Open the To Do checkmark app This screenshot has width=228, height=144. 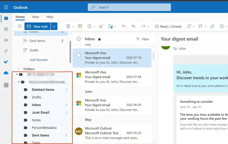pos(6,62)
